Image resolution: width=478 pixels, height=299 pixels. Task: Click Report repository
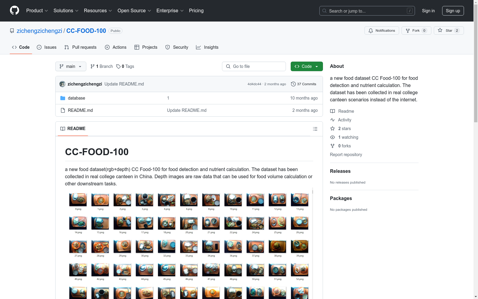point(346,155)
